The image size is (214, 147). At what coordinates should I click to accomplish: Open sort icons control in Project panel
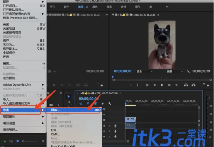[42, 141]
